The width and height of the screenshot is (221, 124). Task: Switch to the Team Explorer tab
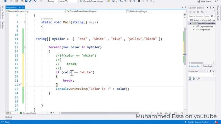point(208,66)
